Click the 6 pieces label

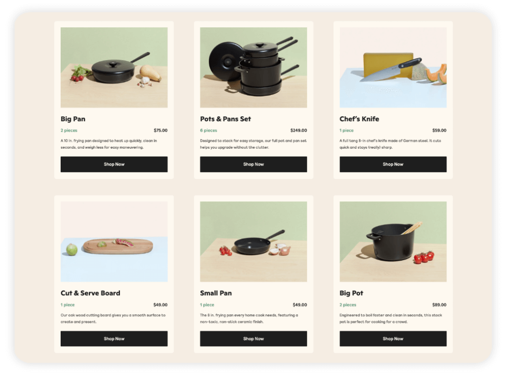click(x=208, y=130)
